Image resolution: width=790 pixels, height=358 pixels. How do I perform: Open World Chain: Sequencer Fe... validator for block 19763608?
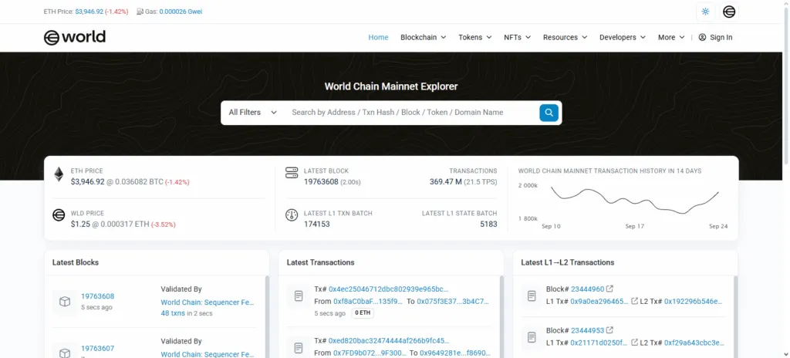[208, 302]
